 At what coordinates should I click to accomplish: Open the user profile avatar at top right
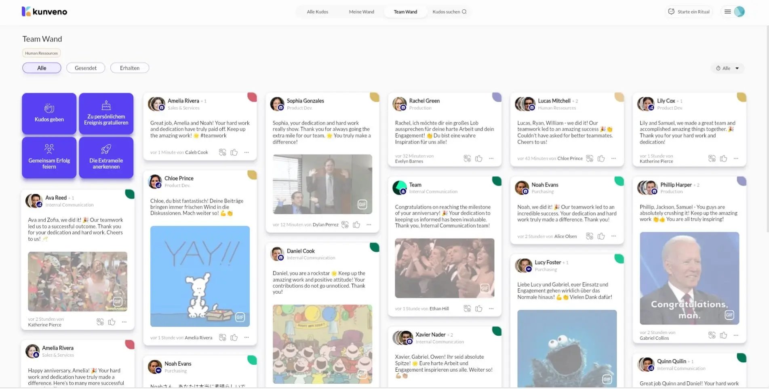739,12
